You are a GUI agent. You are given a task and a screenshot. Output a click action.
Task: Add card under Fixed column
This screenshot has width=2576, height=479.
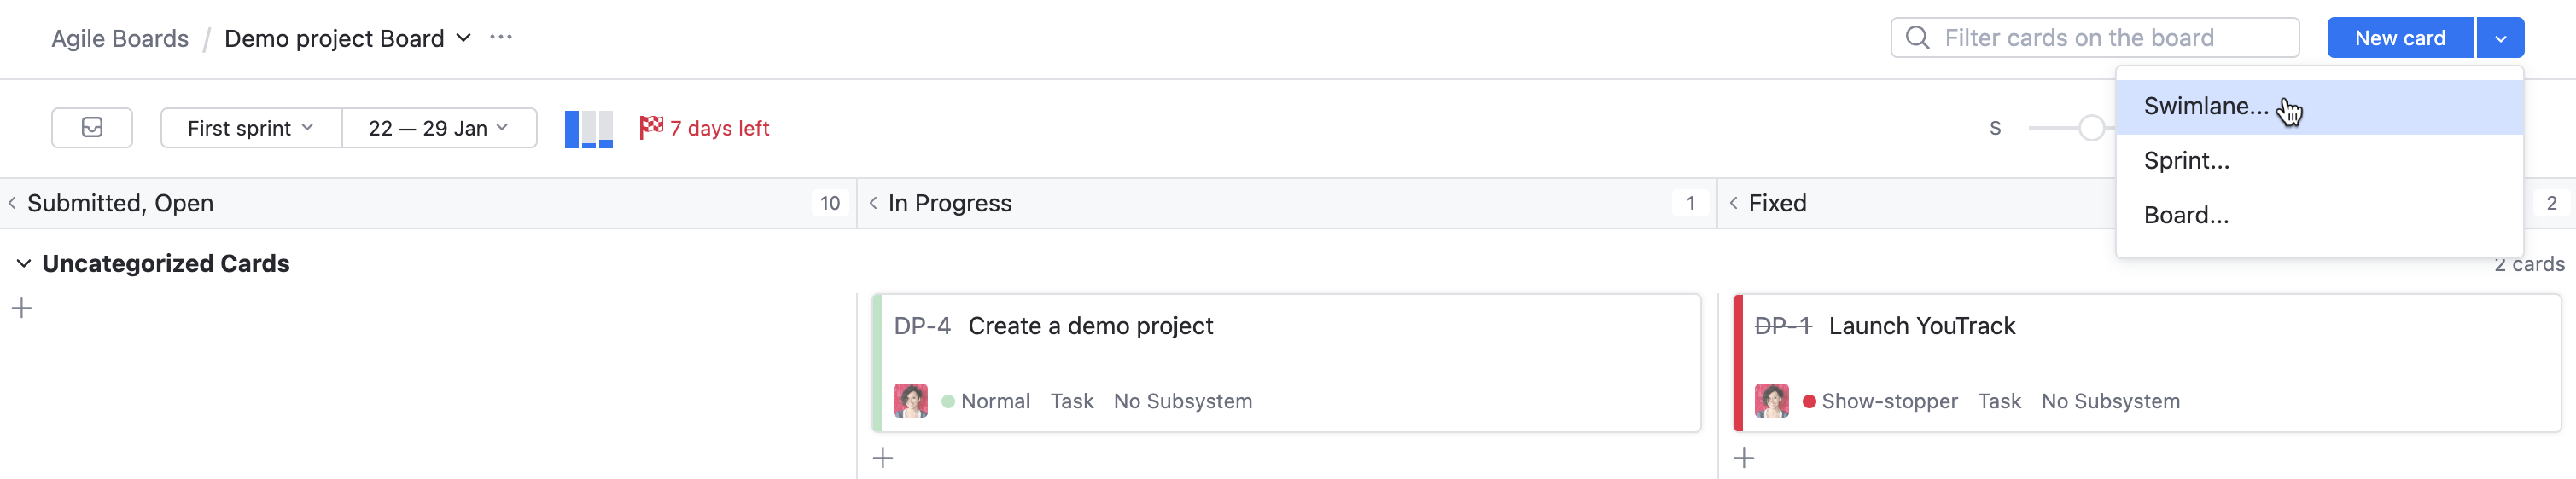tap(1744, 458)
